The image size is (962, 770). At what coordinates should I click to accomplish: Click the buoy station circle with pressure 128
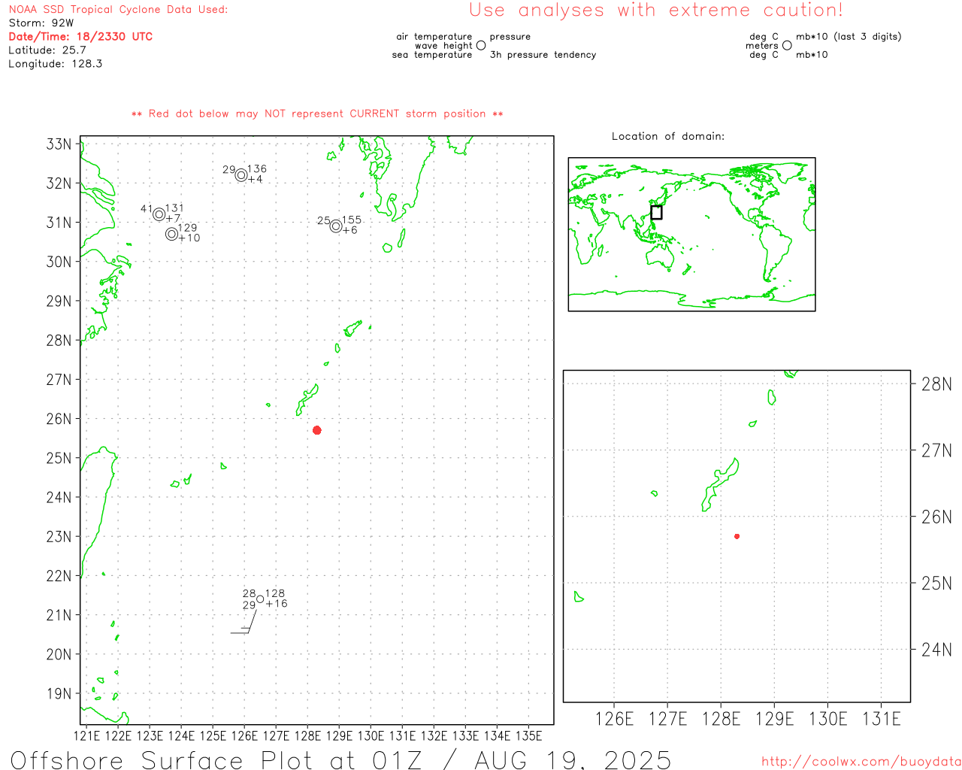pyautogui.click(x=260, y=599)
